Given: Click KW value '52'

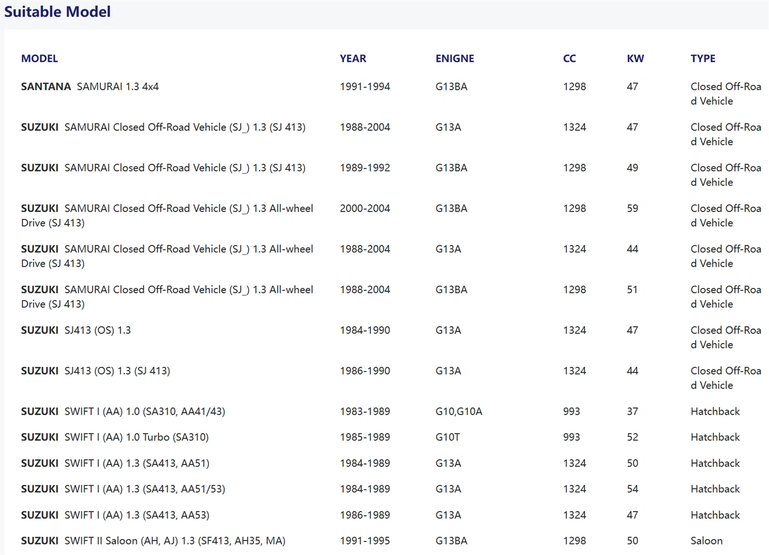Looking at the screenshot, I should [x=633, y=437].
